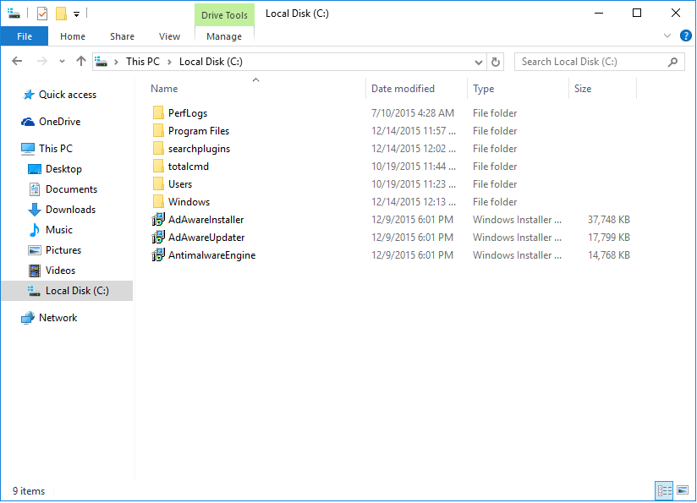Click the PerfLogs folder icon
The width and height of the screenshot is (697, 503).
click(158, 113)
